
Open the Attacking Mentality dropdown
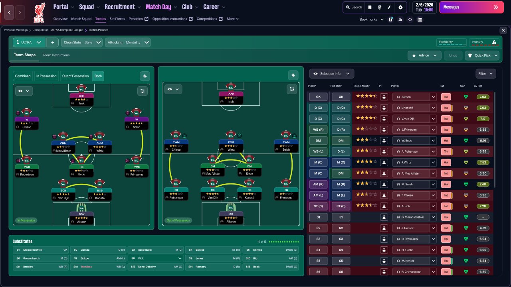(128, 42)
